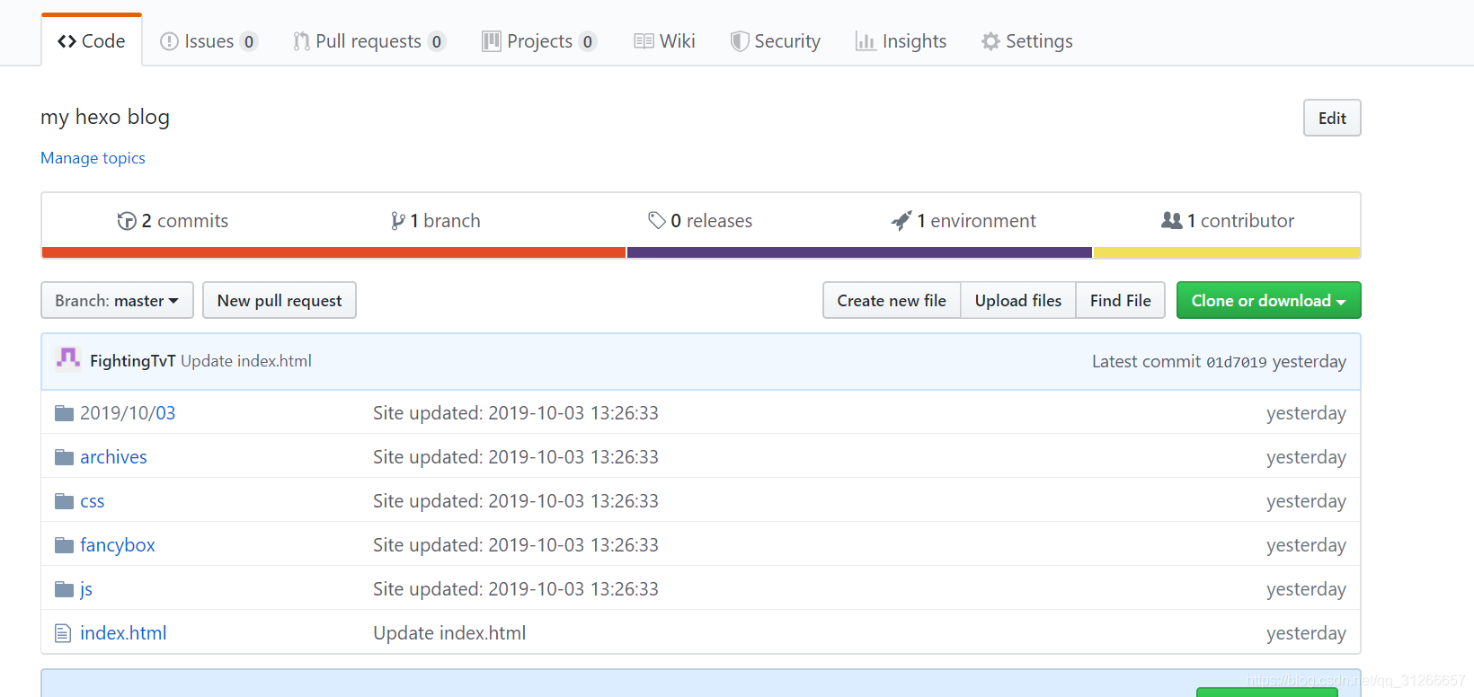Click the Settings gear icon
Screen dimensions: 1474x697
(x=990, y=41)
